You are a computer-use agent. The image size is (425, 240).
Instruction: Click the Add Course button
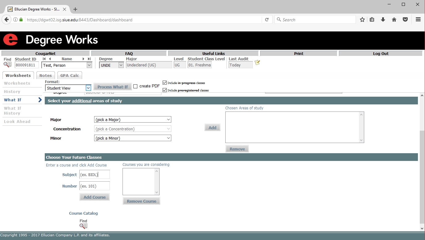(x=94, y=197)
